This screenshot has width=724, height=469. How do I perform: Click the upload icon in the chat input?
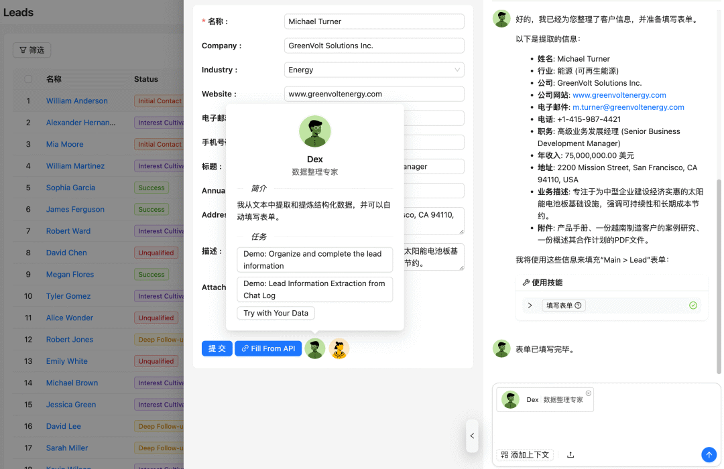tap(570, 455)
